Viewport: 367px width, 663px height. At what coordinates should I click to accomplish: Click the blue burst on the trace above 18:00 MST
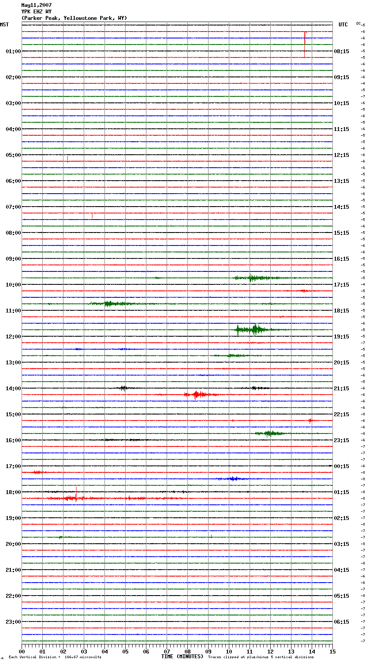(x=233, y=479)
